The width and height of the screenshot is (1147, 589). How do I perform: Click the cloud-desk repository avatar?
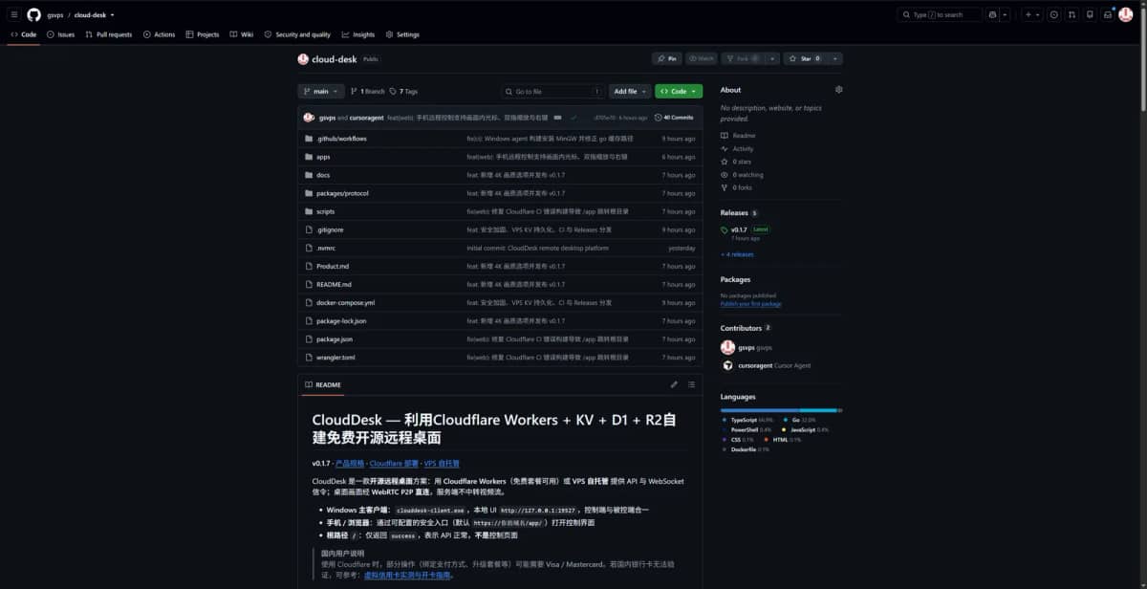pyautogui.click(x=303, y=58)
